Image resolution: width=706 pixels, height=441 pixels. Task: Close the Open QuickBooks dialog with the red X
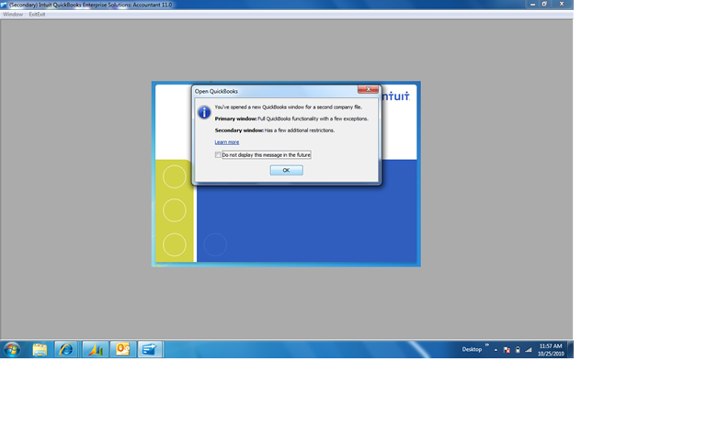point(368,89)
